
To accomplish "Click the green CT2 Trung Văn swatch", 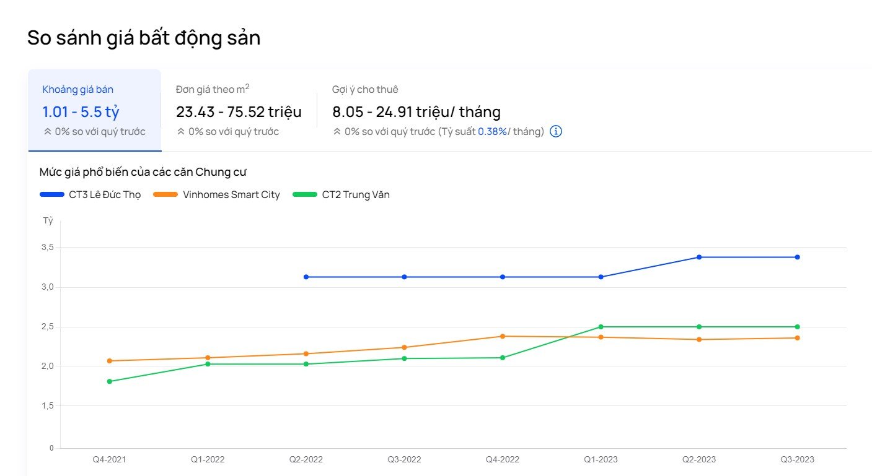I will [x=305, y=194].
